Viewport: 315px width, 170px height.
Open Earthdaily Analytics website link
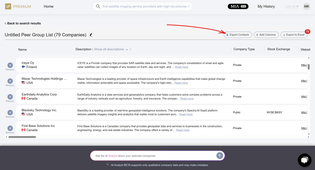(304, 96)
